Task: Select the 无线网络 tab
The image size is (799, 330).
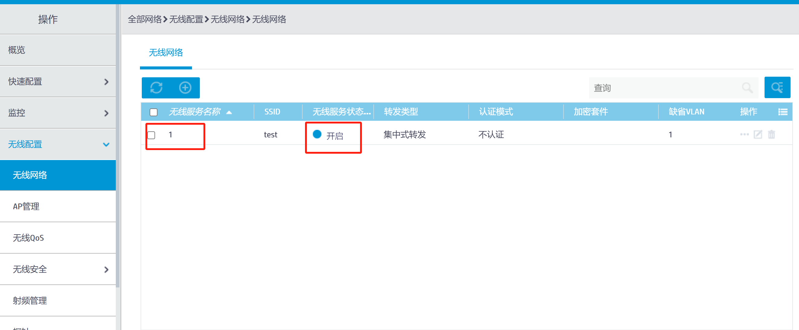Action: [x=166, y=53]
